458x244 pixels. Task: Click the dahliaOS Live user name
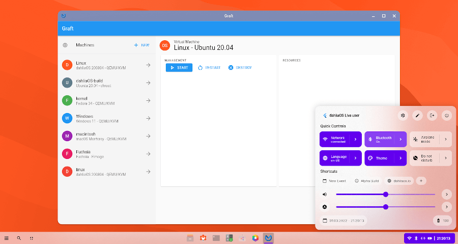344,116
